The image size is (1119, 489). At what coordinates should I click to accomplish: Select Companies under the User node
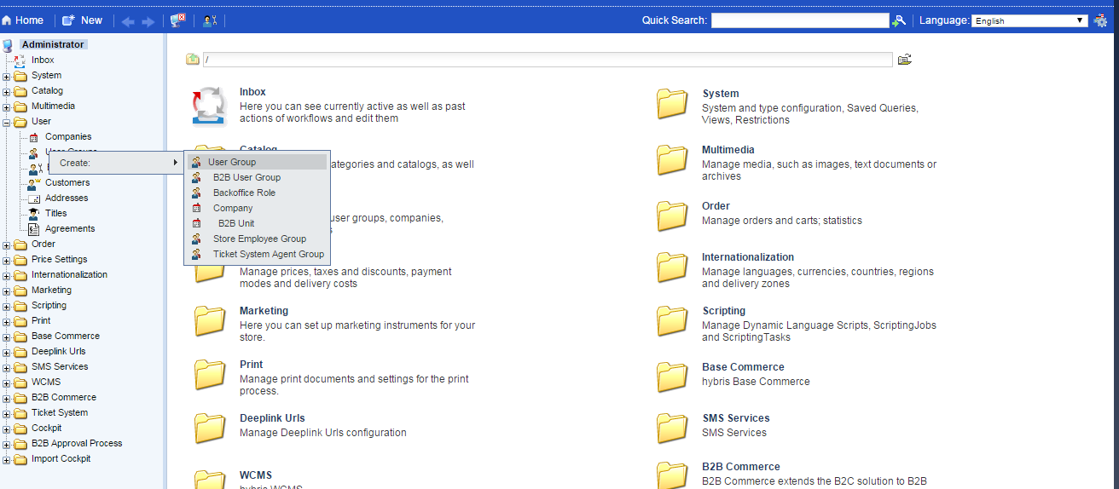coord(68,136)
